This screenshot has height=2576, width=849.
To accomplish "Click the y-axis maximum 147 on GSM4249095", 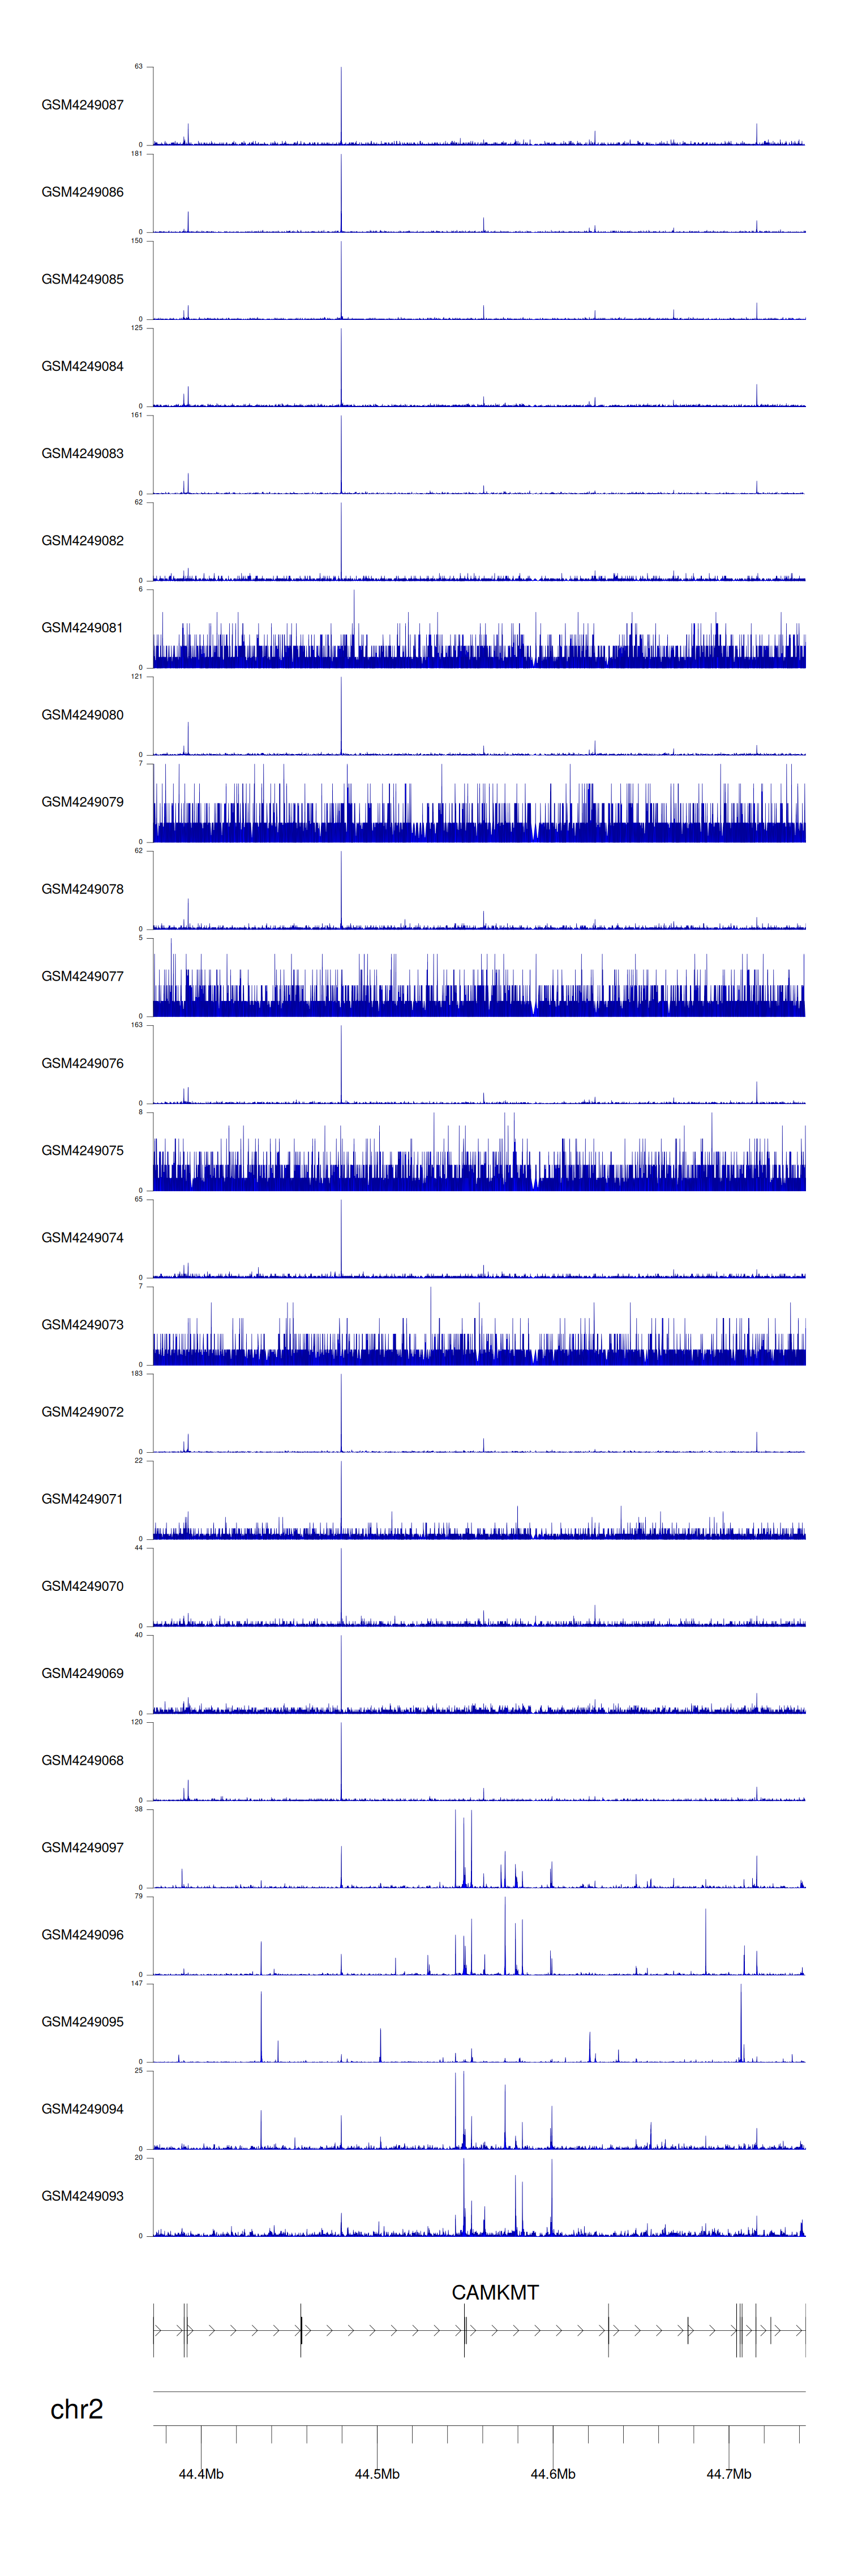I will [x=137, y=1983].
